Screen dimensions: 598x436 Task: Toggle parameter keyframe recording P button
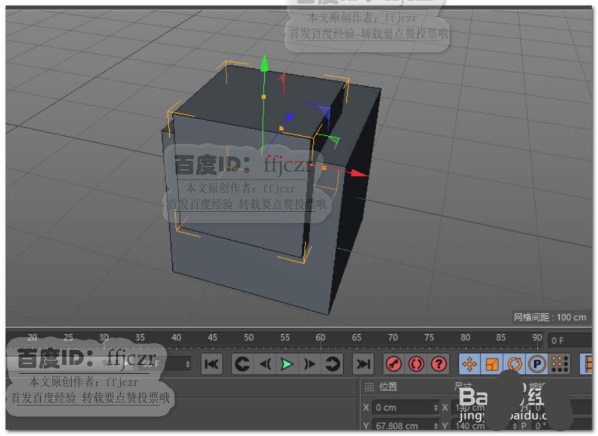pyautogui.click(x=537, y=364)
